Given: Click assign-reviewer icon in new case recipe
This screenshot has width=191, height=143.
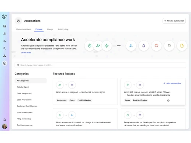Looking at the screenshot, I should click(72, 115).
